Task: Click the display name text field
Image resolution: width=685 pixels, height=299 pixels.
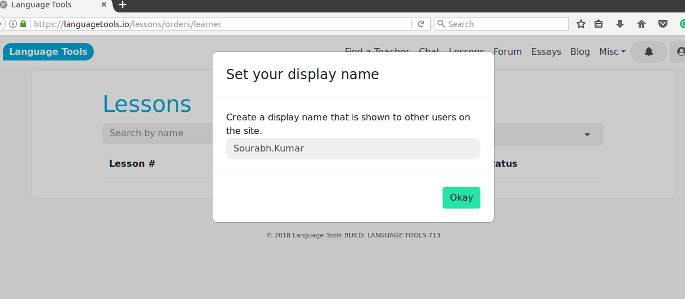Action: coord(353,149)
